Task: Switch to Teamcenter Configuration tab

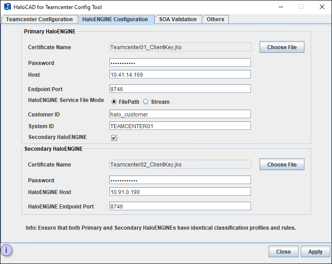Action: pyautogui.click(x=39, y=19)
